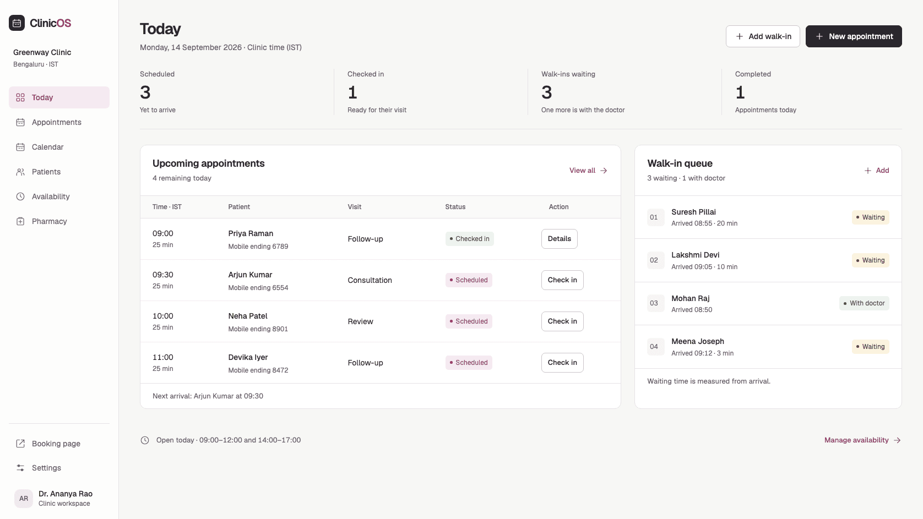Screen dimensions: 923x519
Task: Open Booking page link in sidebar
Action: click(59, 444)
